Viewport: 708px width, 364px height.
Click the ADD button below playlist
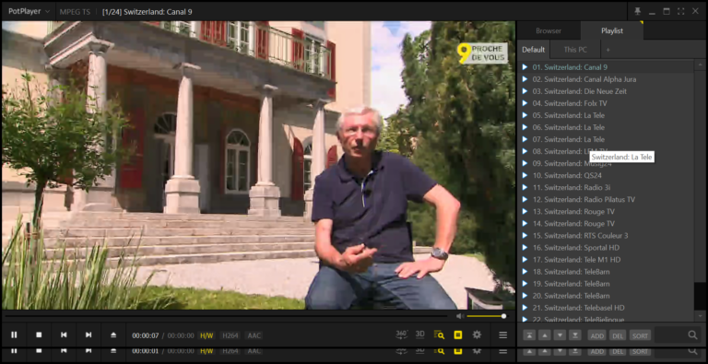coord(597,335)
